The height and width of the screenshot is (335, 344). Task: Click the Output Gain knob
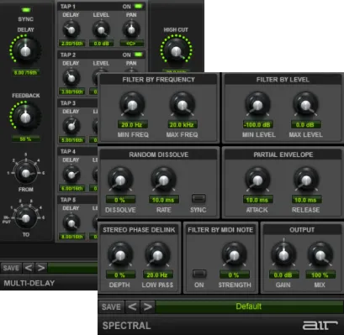pos(283,254)
